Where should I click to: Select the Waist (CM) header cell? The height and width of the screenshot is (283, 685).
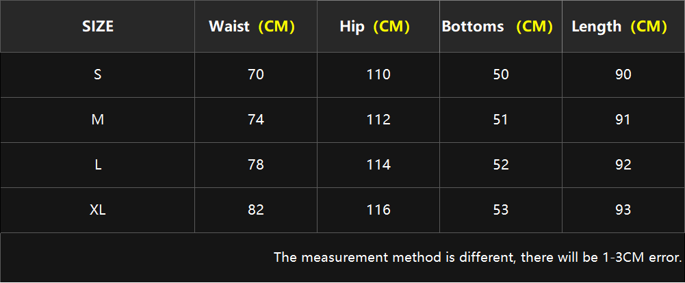255,27
